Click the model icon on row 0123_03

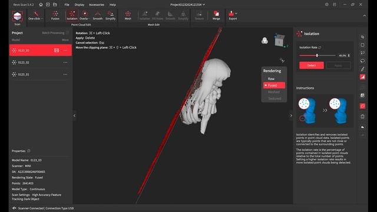tap(57, 50)
